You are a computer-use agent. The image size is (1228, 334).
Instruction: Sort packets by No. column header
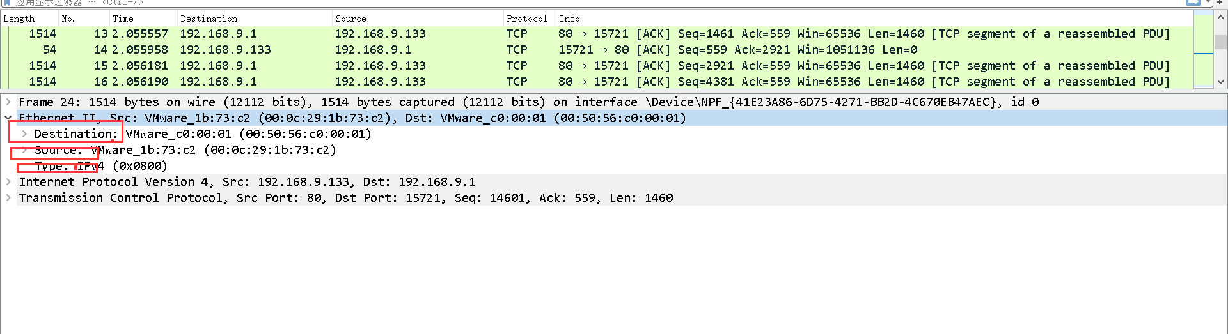68,19
